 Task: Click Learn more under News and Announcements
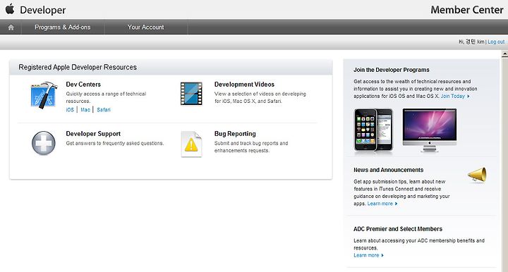point(382,204)
